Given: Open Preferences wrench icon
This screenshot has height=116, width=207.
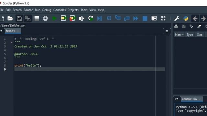Looking at the screenshot, I should 177,19.
